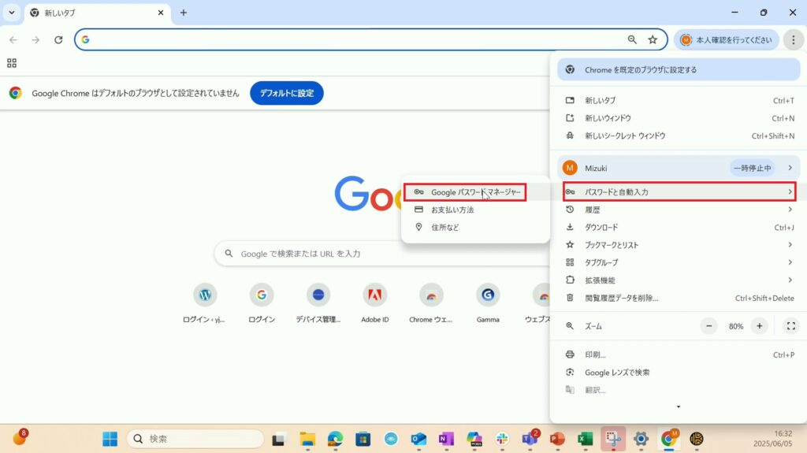This screenshot has height=453, width=807.
Task: Set Chrome as default browser in menu
Action: point(679,69)
